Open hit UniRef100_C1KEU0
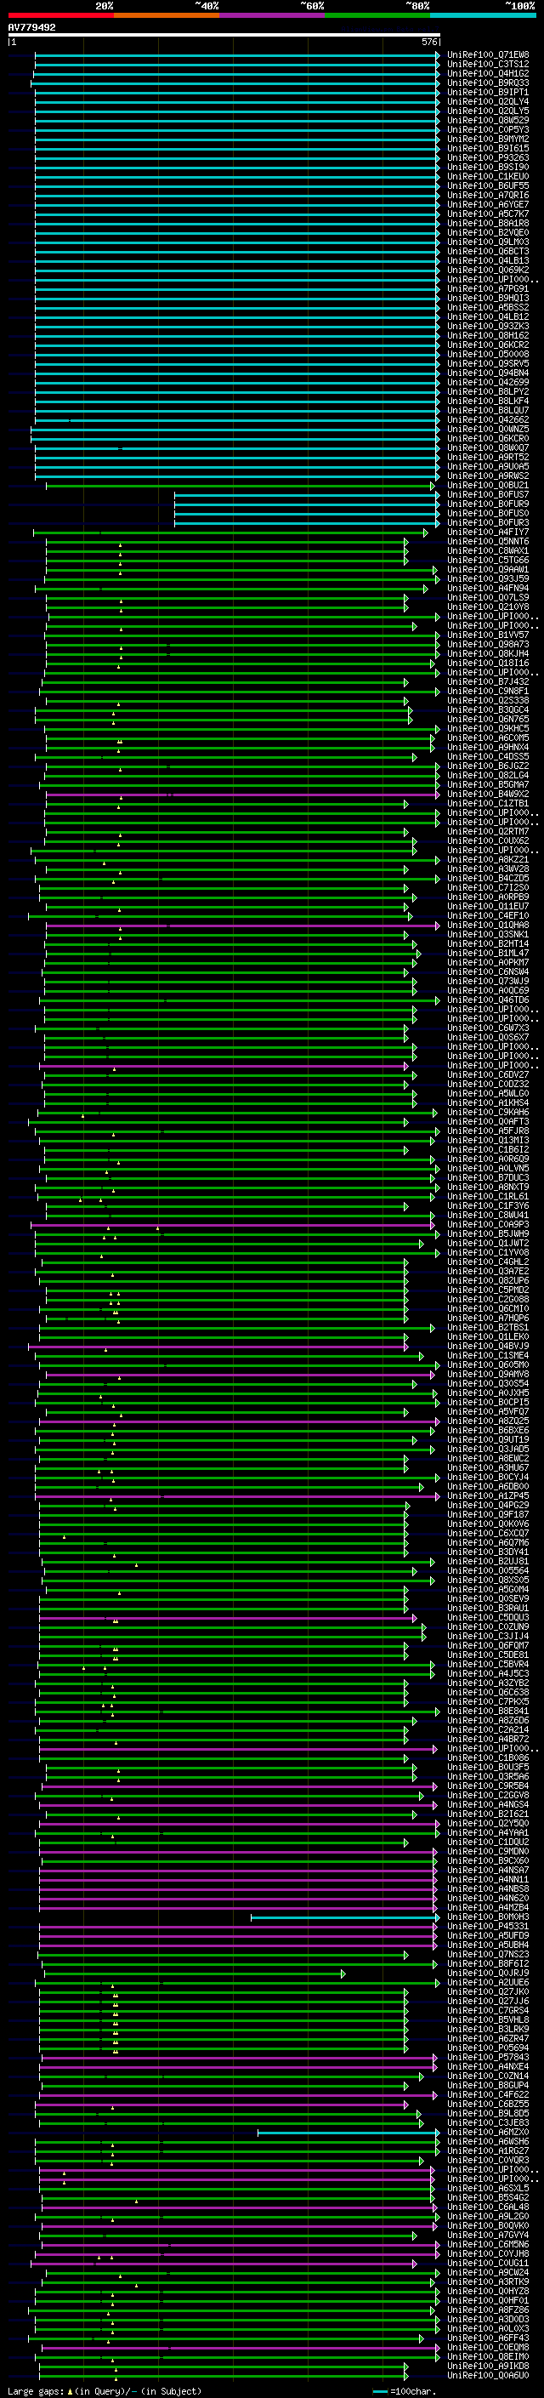Viewport: 544px width, 2398px height. coord(488,177)
